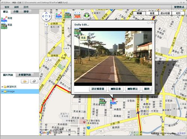Screen dimensions: 187x139
Task: Expand the 新資料夾 folder tree node
Action: pyautogui.click(x=2, y=87)
